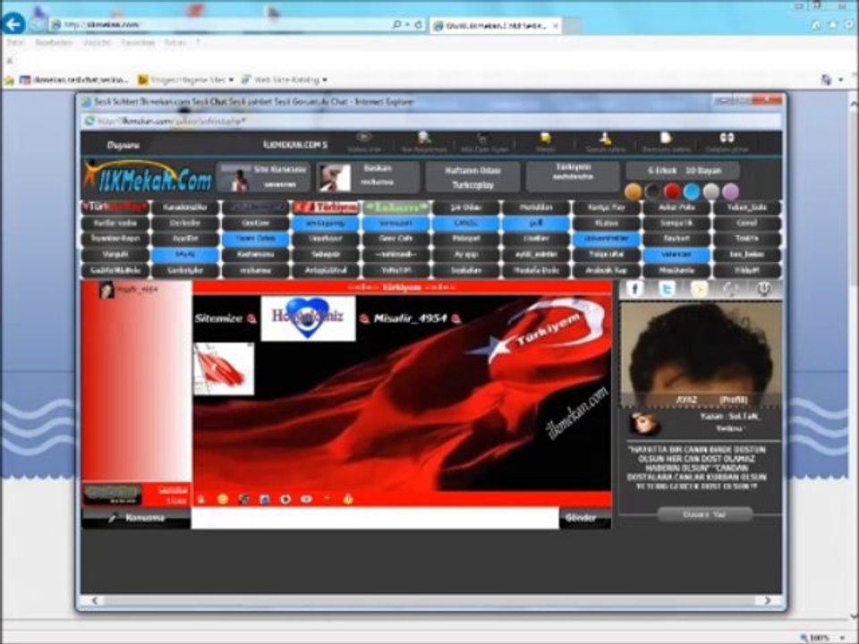Open the Ansicht menu
The image size is (859, 644).
pyautogui.click(x=97, y=42)
